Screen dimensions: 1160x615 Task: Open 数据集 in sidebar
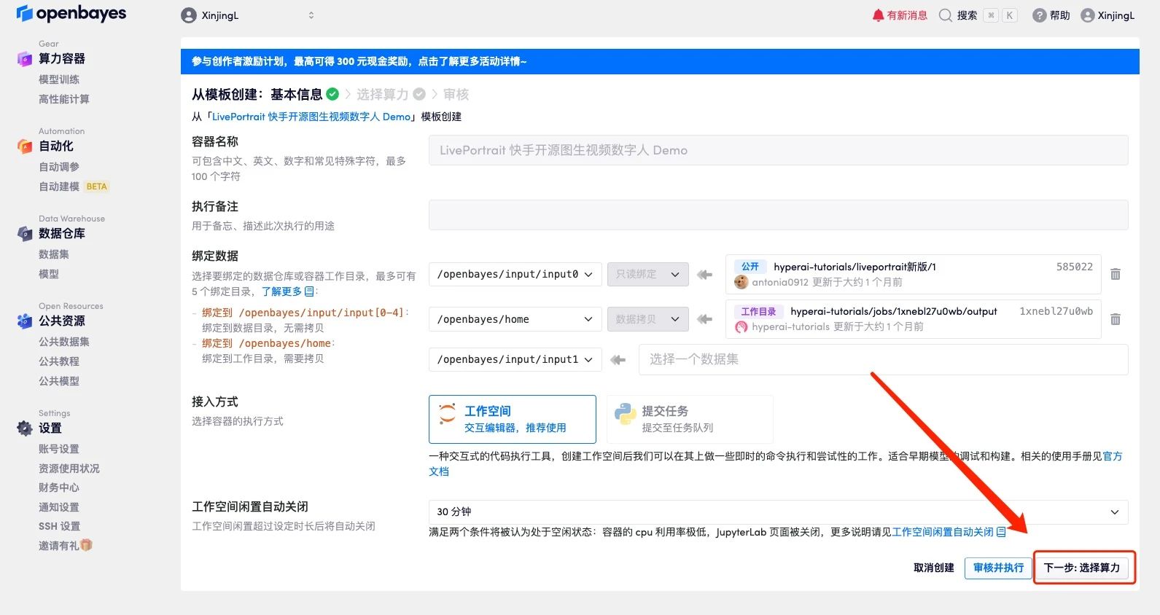54,254
